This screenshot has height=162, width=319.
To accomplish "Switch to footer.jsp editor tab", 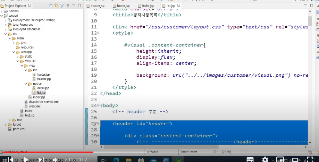I will point(121,6).
